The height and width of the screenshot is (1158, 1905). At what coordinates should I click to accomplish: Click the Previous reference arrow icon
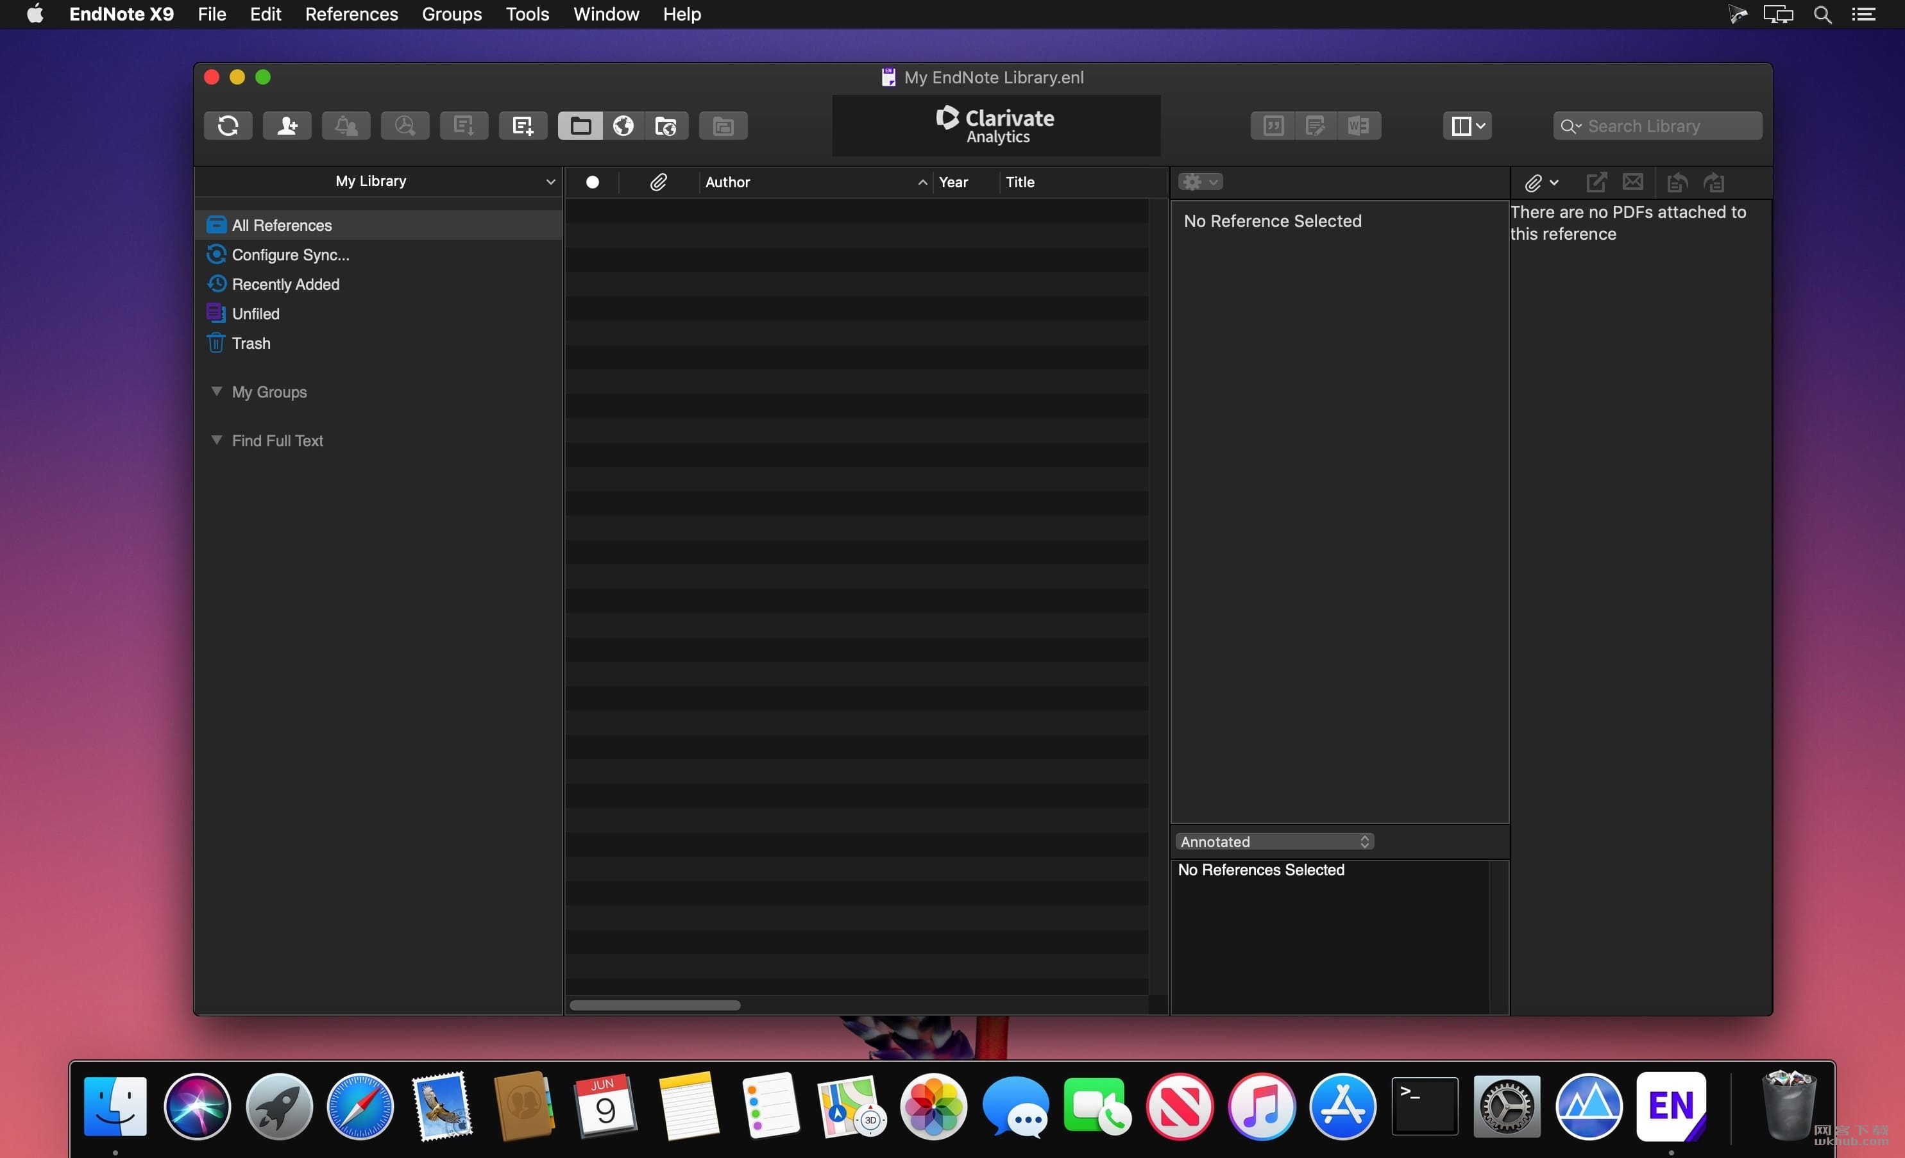(1676, 183)
